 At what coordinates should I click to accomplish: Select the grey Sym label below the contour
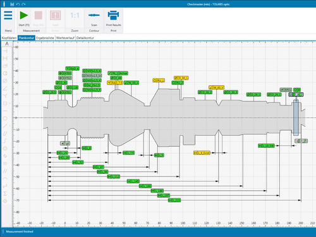[65, 143]
